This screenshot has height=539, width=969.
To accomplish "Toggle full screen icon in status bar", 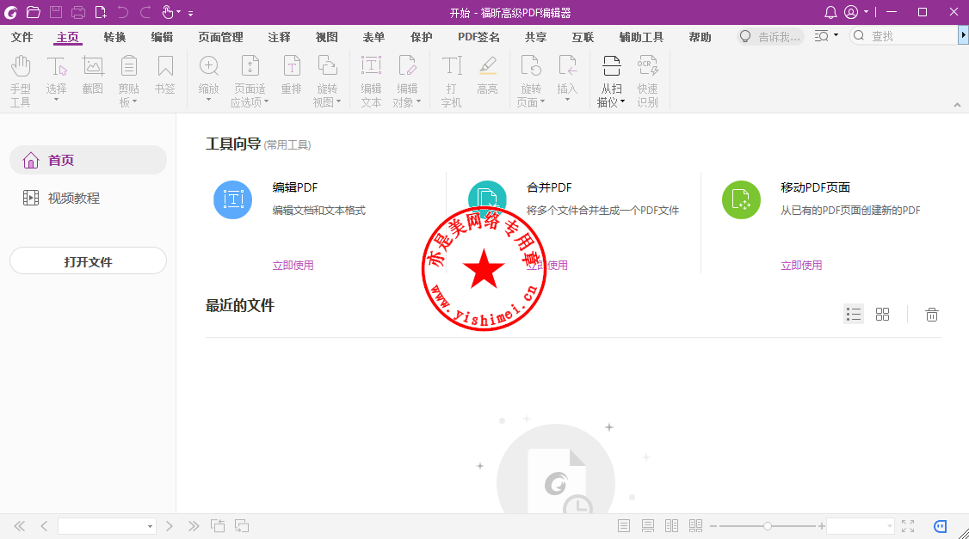I will (908, 526).
